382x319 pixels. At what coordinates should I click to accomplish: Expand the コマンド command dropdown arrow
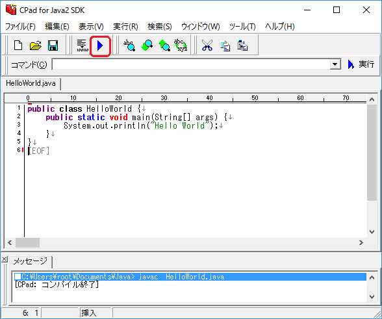point(335,64)
